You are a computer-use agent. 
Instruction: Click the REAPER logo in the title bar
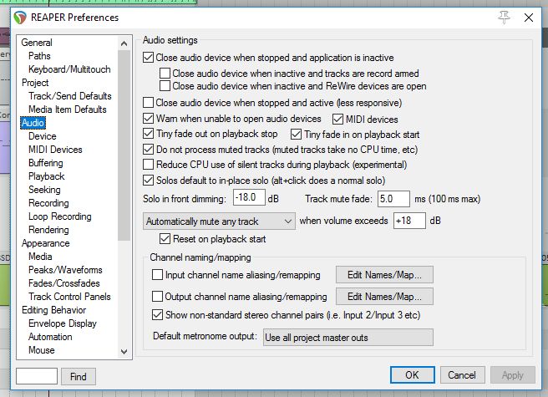point(20,18)
